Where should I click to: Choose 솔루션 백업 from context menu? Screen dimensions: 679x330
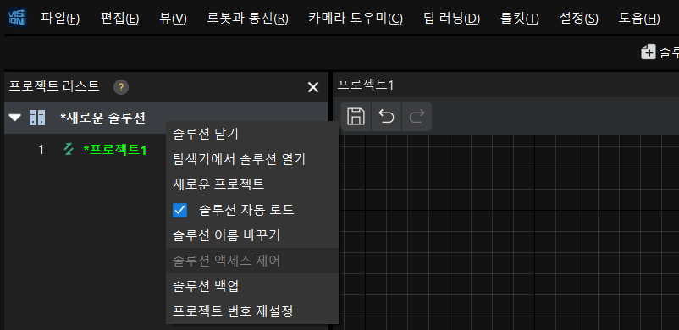click(x=252, y=286)
